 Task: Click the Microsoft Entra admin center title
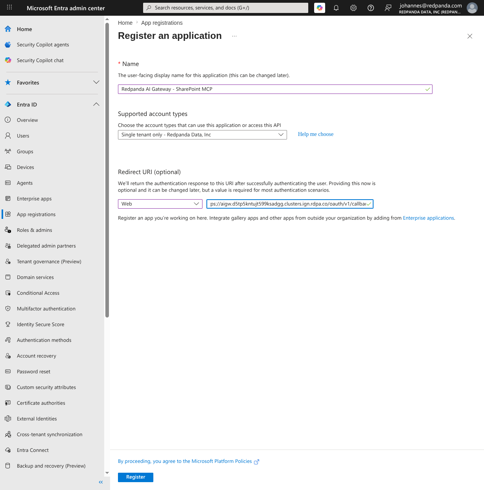click(x=66, y=8)
